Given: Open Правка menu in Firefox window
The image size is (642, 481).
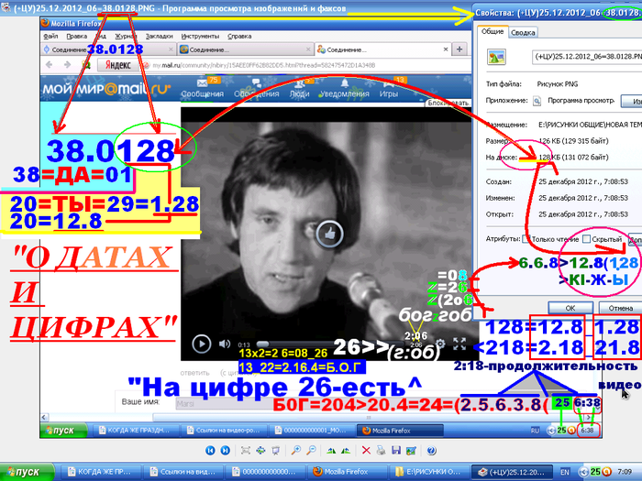Looking at the screenshot, I should click(76, 36).
